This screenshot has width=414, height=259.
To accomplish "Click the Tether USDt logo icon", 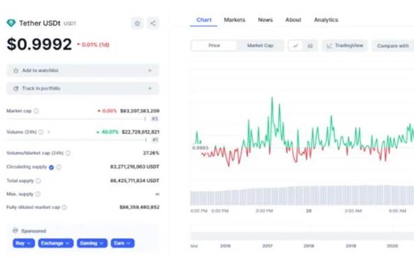I will click(11, 23).
